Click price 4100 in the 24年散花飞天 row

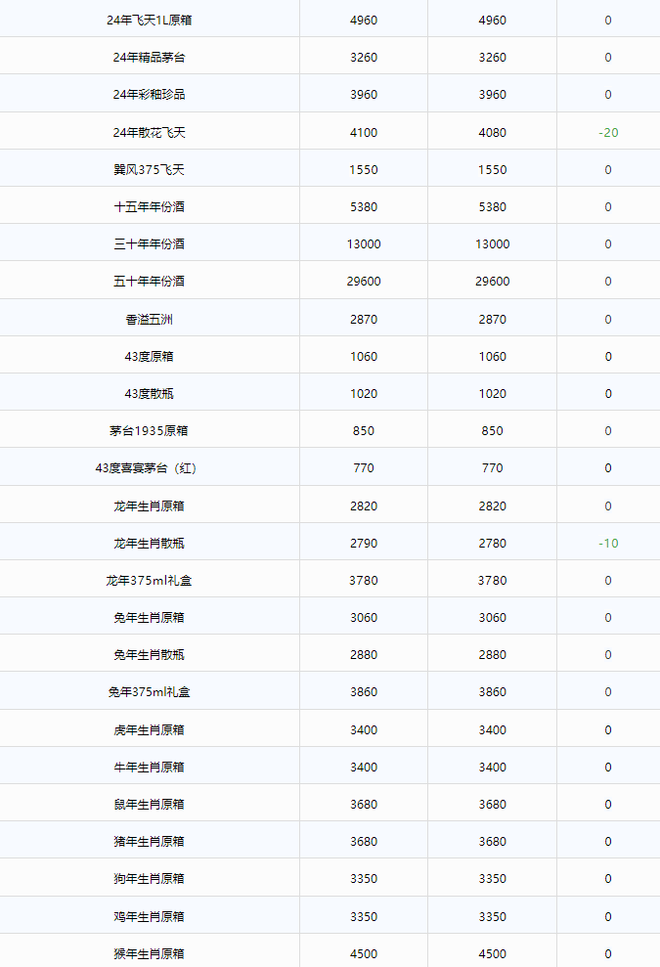pos(364,133)
